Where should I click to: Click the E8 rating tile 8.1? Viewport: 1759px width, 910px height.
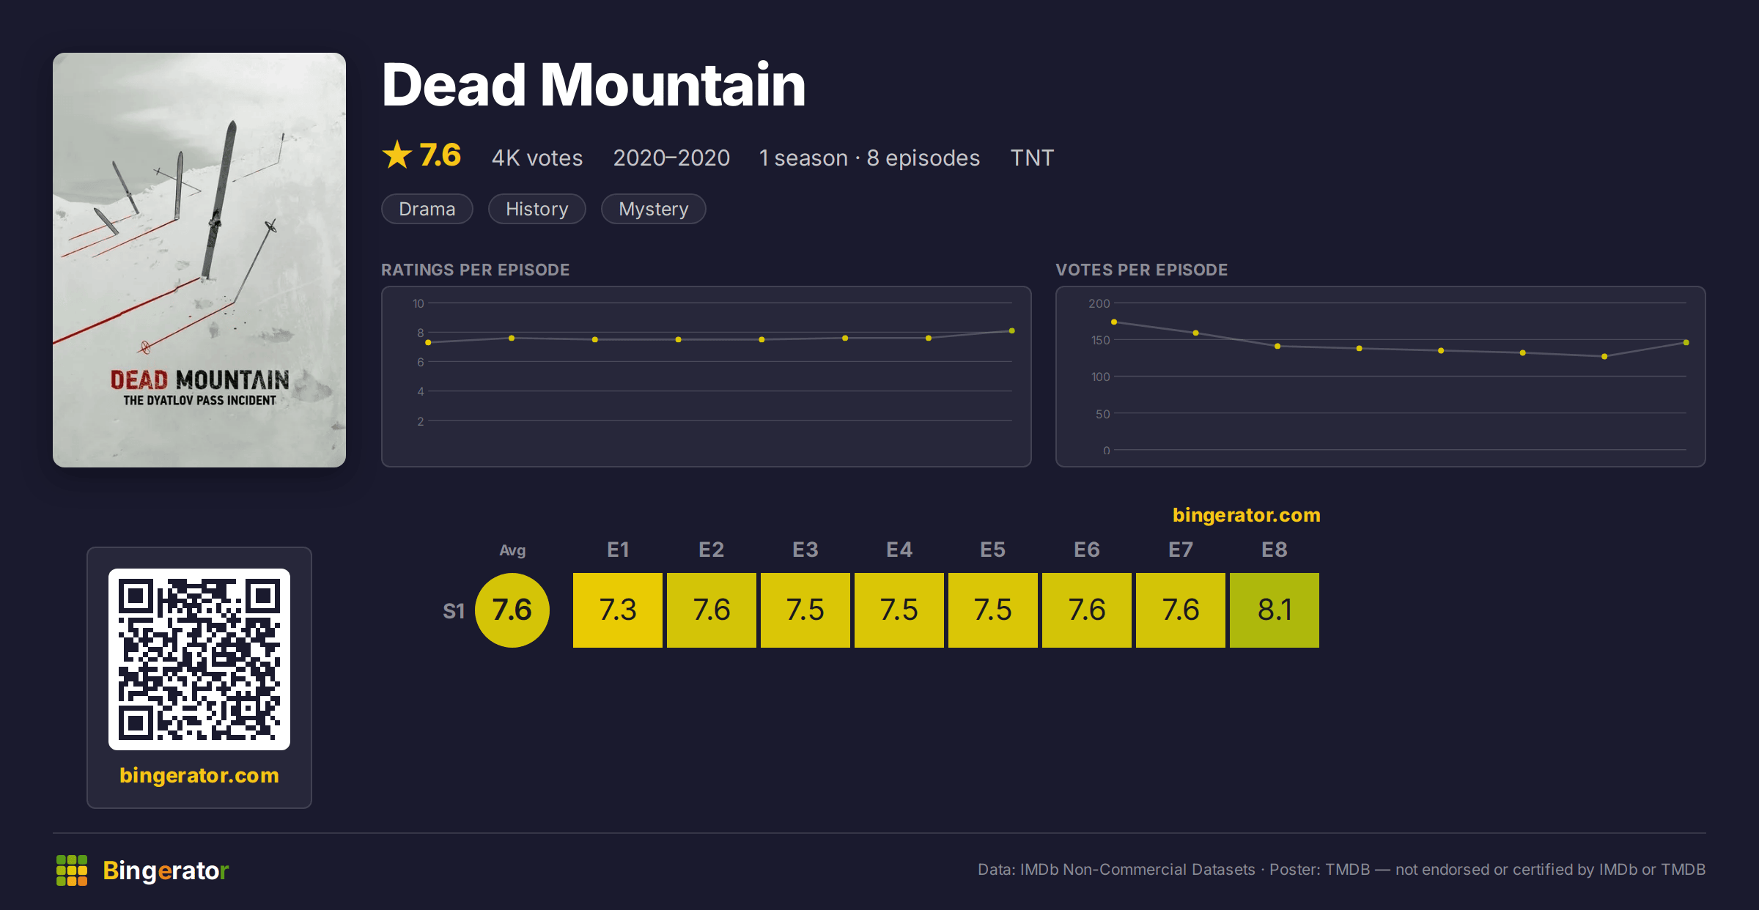[1275, 610]
